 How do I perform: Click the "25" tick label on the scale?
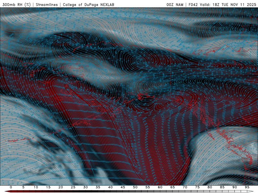[73, 187]
